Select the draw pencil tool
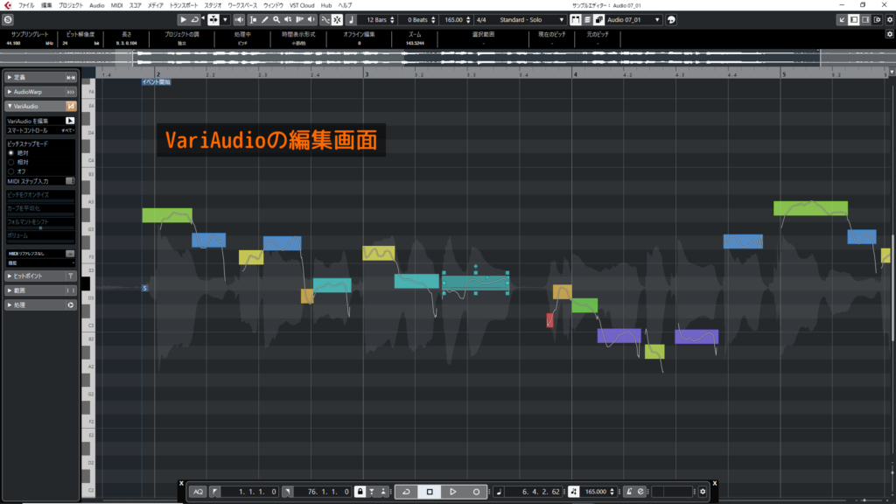Screen dimensions: 896x504 pyautogui.click(x=264, y=20)
